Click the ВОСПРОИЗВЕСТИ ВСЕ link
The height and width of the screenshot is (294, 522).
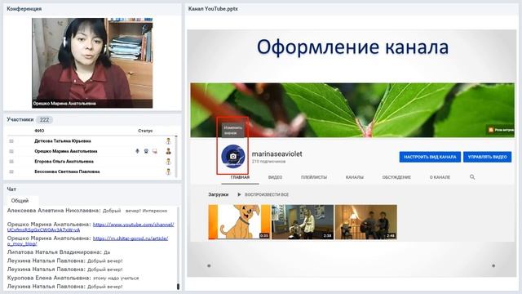coord(267,194)
